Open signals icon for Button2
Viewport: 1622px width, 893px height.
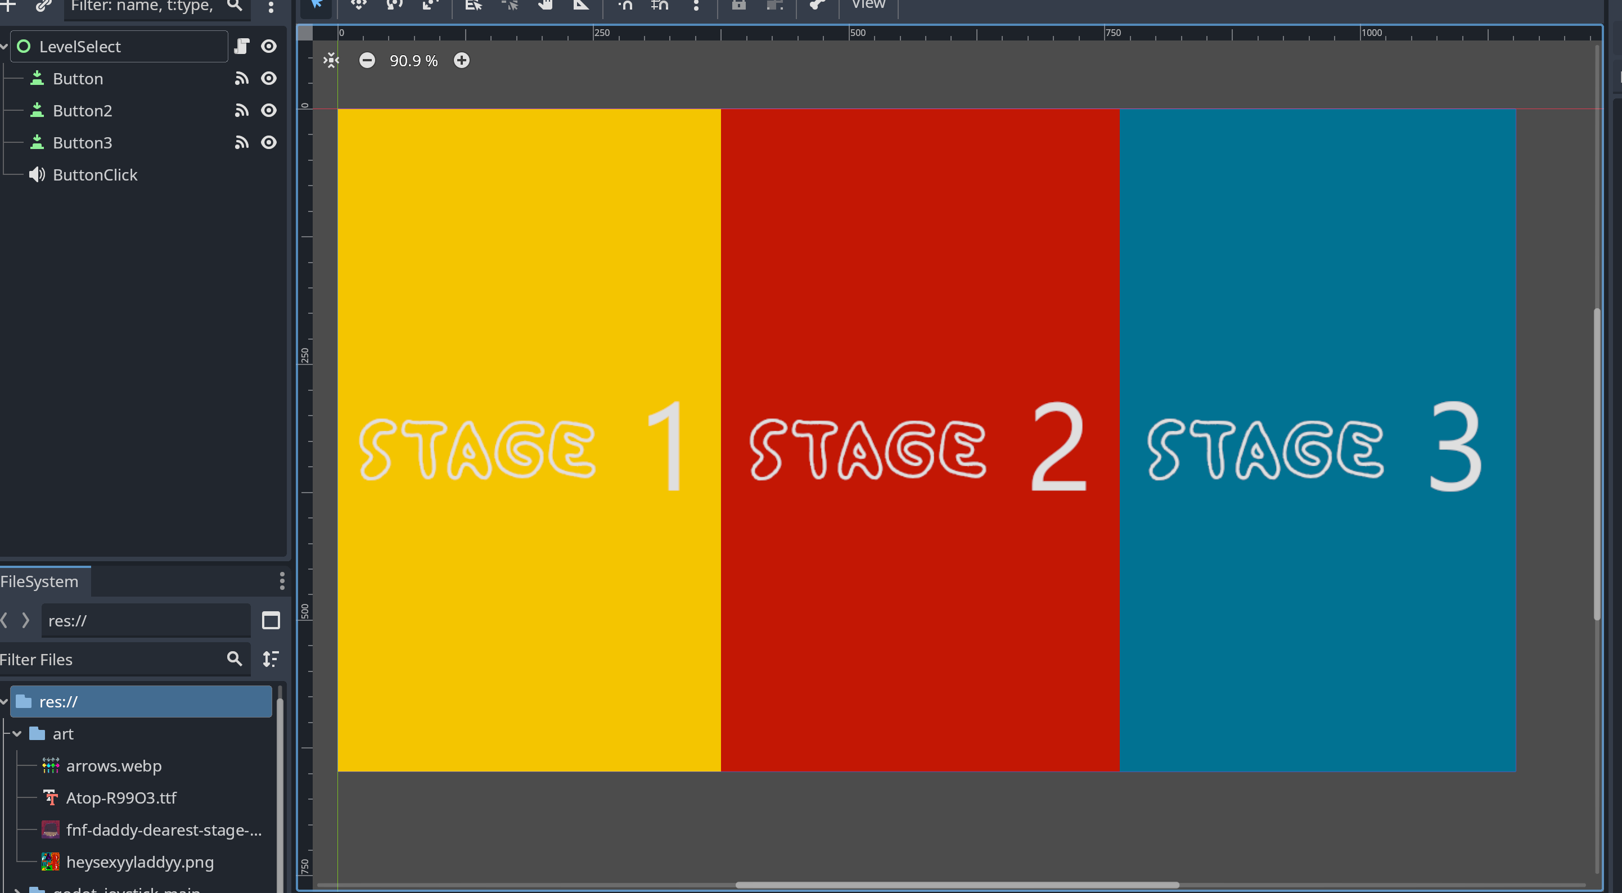tap(242, 111)
